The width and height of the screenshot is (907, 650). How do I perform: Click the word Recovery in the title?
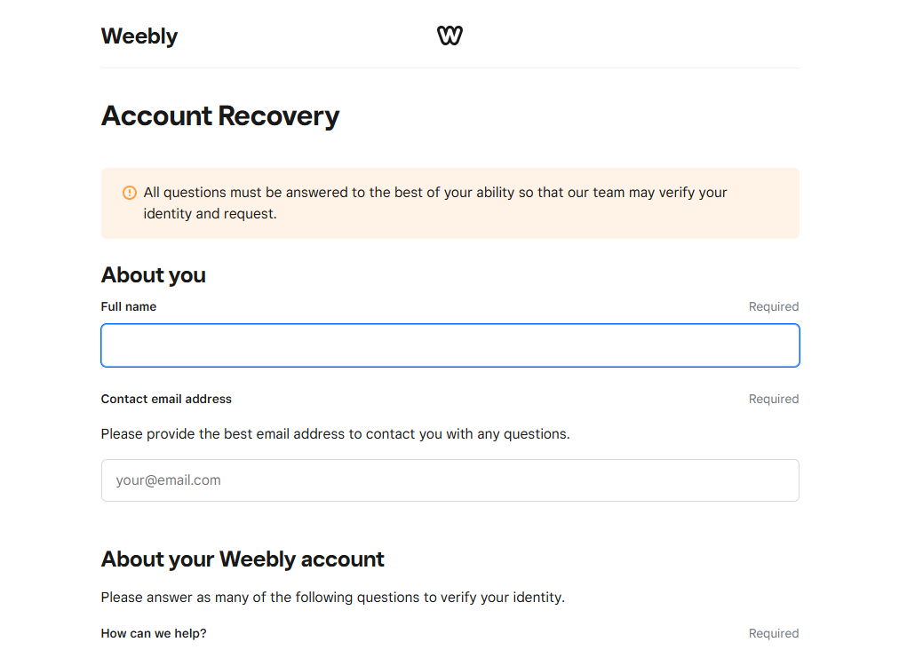pos(279,116)
